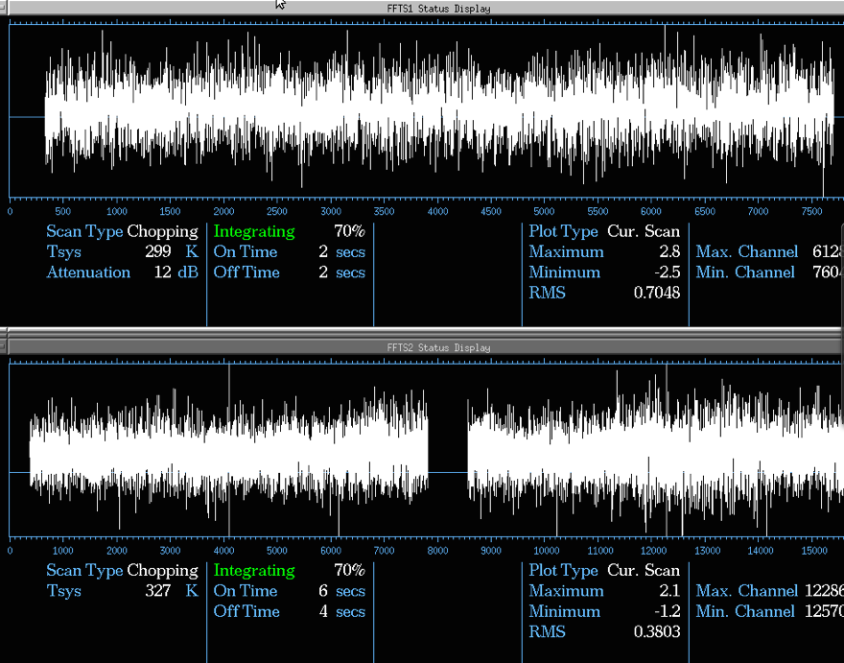Select the RMS value 0.7048

point(656,293)
